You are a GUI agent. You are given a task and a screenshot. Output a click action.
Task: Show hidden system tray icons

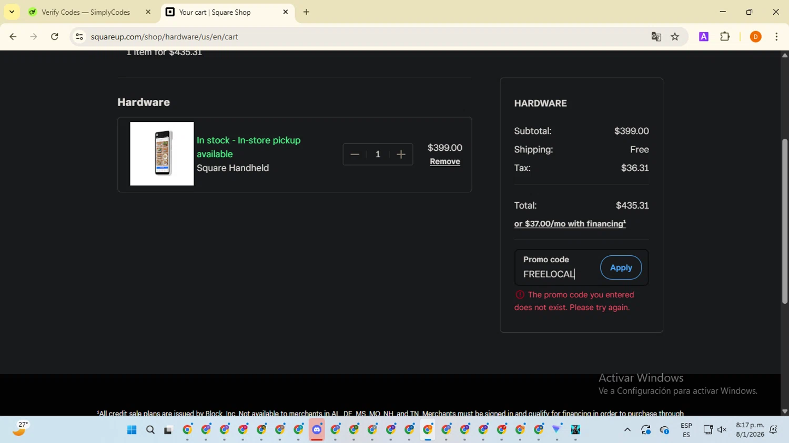coord(627,430)
